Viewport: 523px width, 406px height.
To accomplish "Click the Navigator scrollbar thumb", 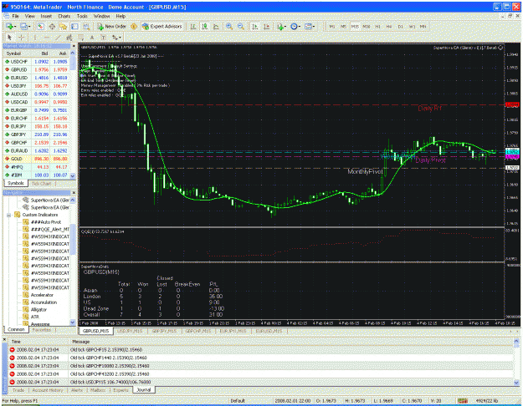I will pos(73,238).
